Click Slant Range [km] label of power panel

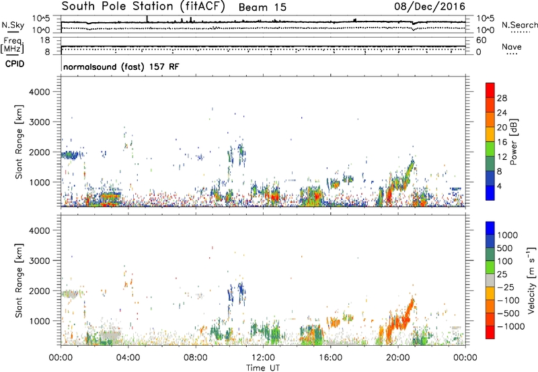click(x=19, y=142)
